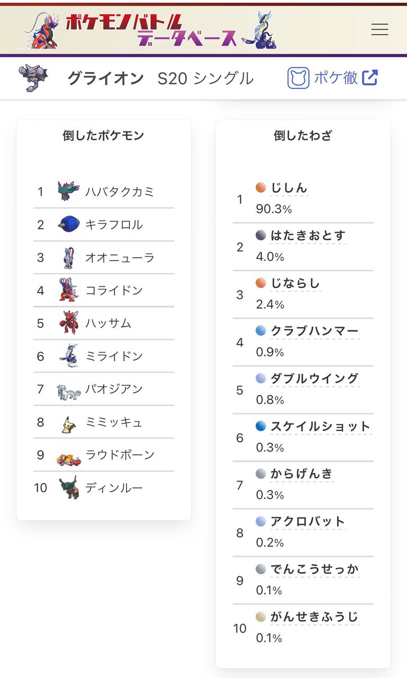This screenshot has width=407, height=678.
Task: Open the オオニューラ entry
Action: pyautogui.click(x=104, y=257)
